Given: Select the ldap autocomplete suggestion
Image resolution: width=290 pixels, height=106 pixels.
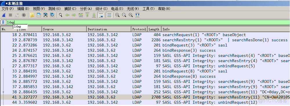Looking at the screenshot, I should pos(20,27).
